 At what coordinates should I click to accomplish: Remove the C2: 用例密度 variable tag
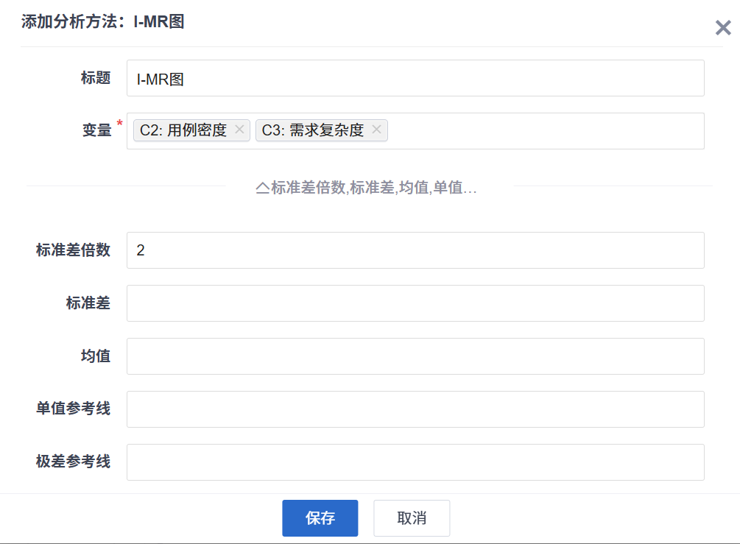click(239, 130)
